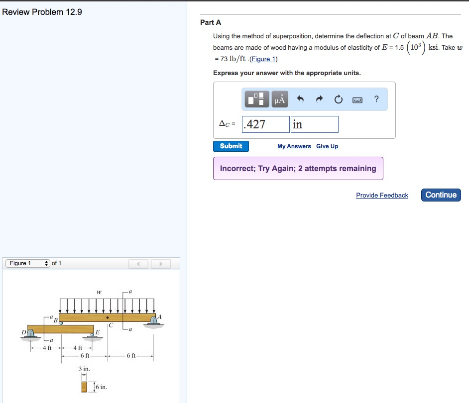Click the next figure arrow
Screen dimensions: 469x403
click(x=160, y=263)
